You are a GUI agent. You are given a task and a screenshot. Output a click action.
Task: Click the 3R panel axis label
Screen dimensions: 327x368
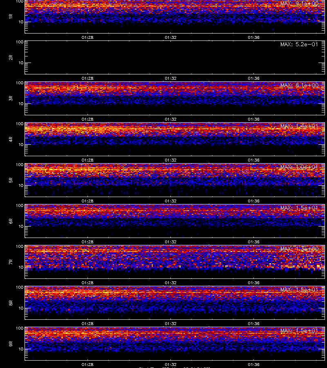point(11,98)
